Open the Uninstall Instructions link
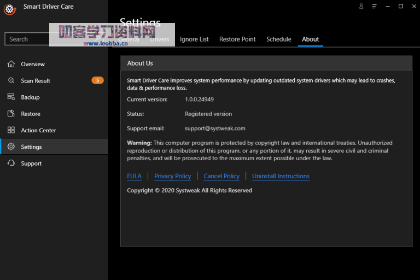 [281, 176]
